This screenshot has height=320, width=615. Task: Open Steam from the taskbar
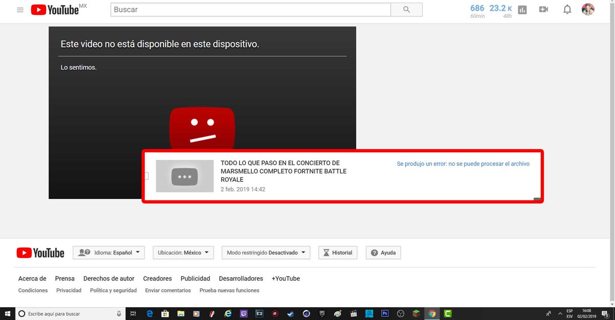tap(291, 313)
